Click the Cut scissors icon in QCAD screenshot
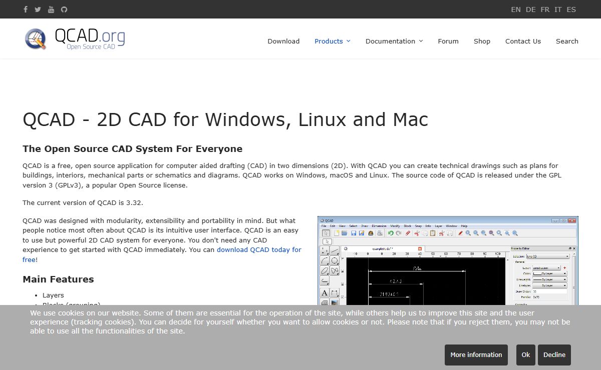Image resolution: width=601 pixels, height=370 pixels. pyautogui.click(x=417, y=233)
